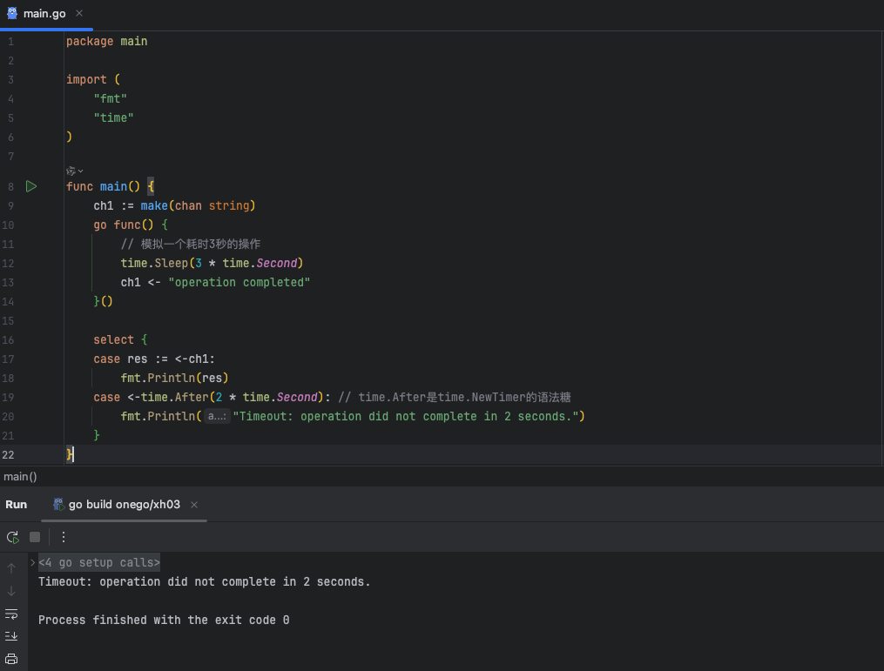Go down the stack trace in console
The image size is (884, 671).
pyautogui.click(x=11, y=591)
